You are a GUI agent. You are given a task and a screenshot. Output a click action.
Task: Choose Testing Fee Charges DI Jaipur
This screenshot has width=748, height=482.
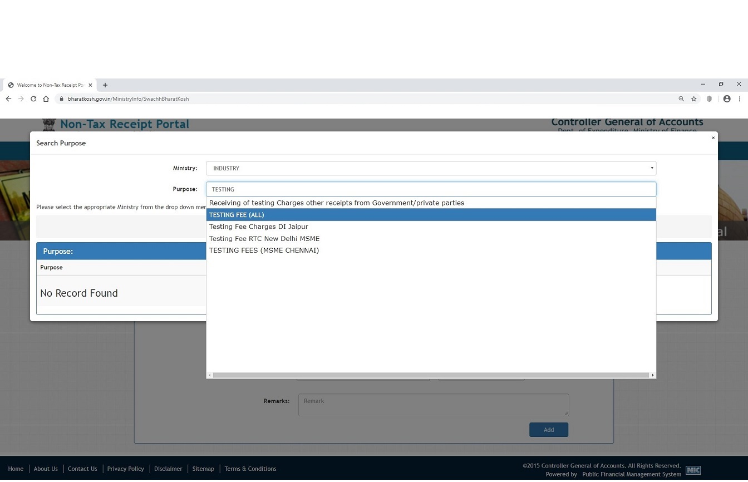pos(258,227)
